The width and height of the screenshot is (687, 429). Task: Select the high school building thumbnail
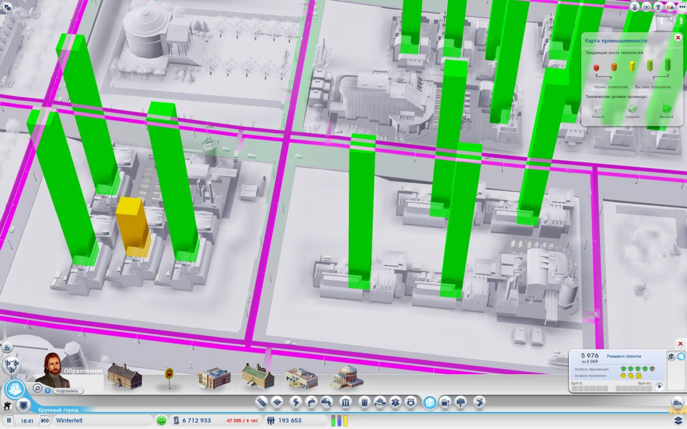tap(214, 378)
